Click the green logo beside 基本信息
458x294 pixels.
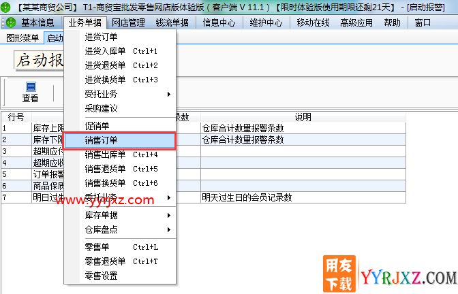point(11,22)
